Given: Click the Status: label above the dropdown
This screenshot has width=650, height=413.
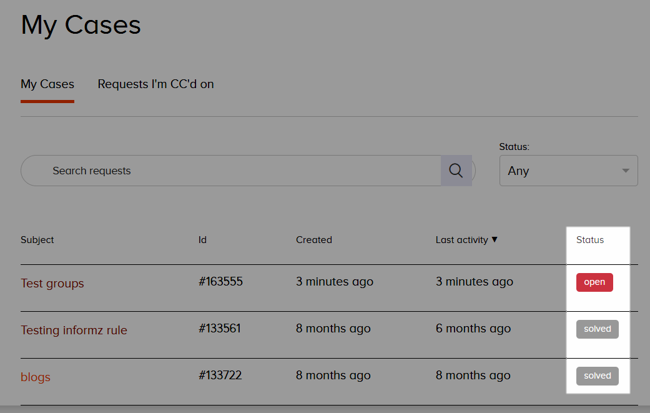Looking at the screenshot, I should [x=514, y=147].
